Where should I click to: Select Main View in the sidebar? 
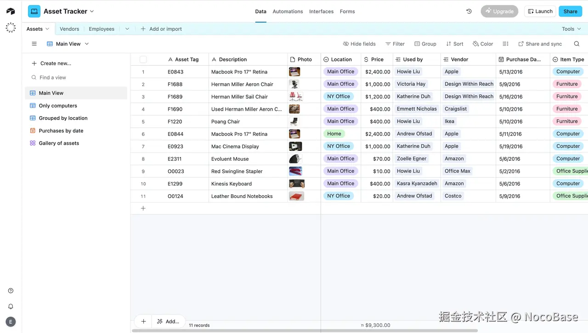(76, 93)
